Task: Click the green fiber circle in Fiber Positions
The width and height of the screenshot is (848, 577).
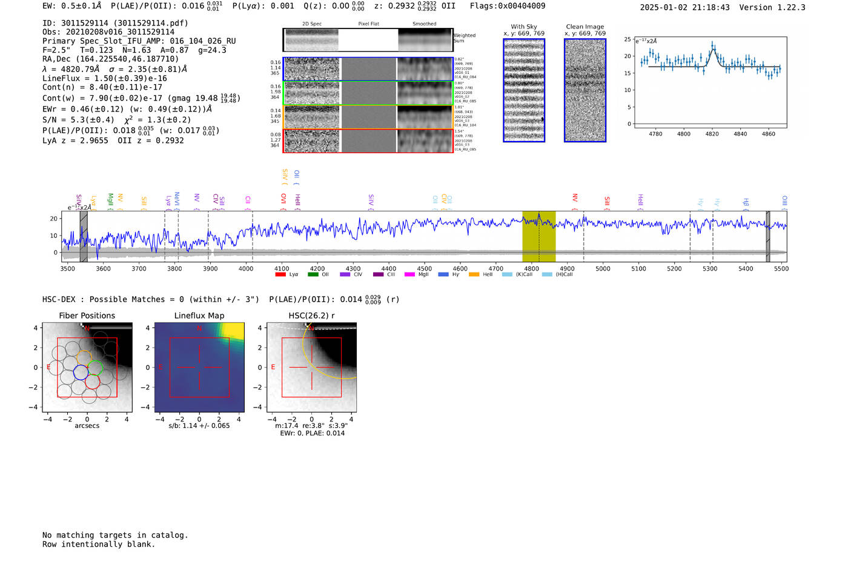Action: coord(94,368)
